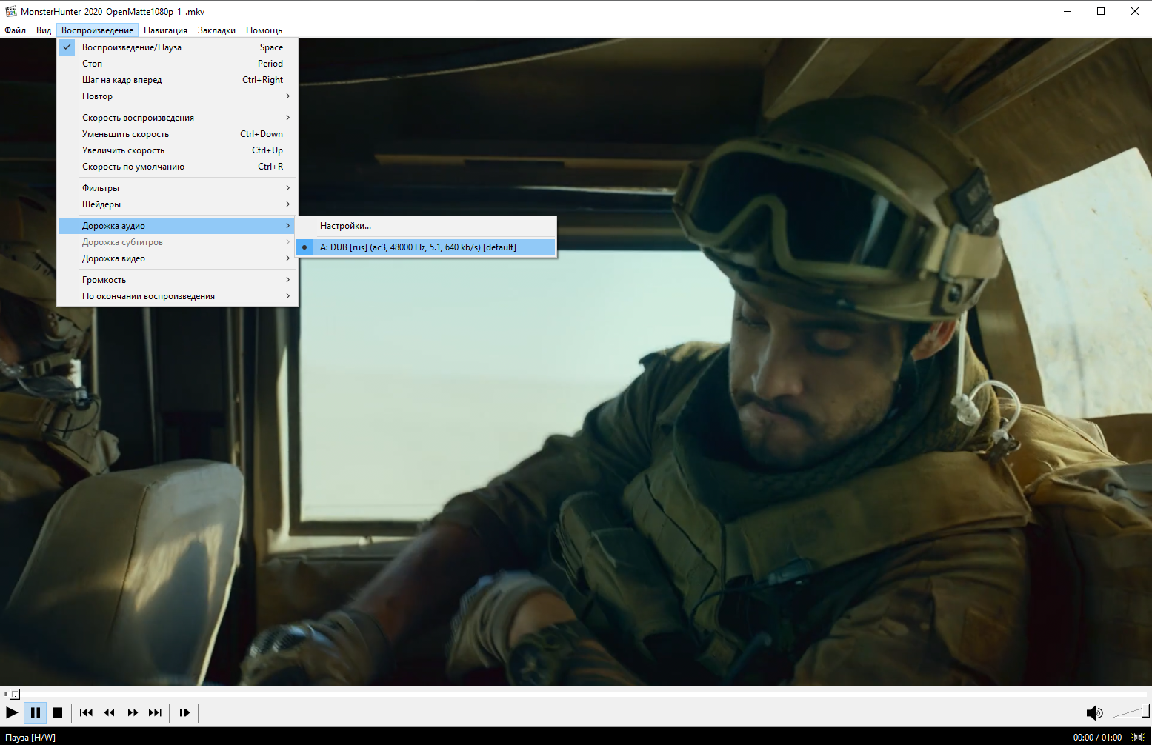This screenshot has height=745, width=1152.
Task: Open the Файл menu
Action: point(16,30)
